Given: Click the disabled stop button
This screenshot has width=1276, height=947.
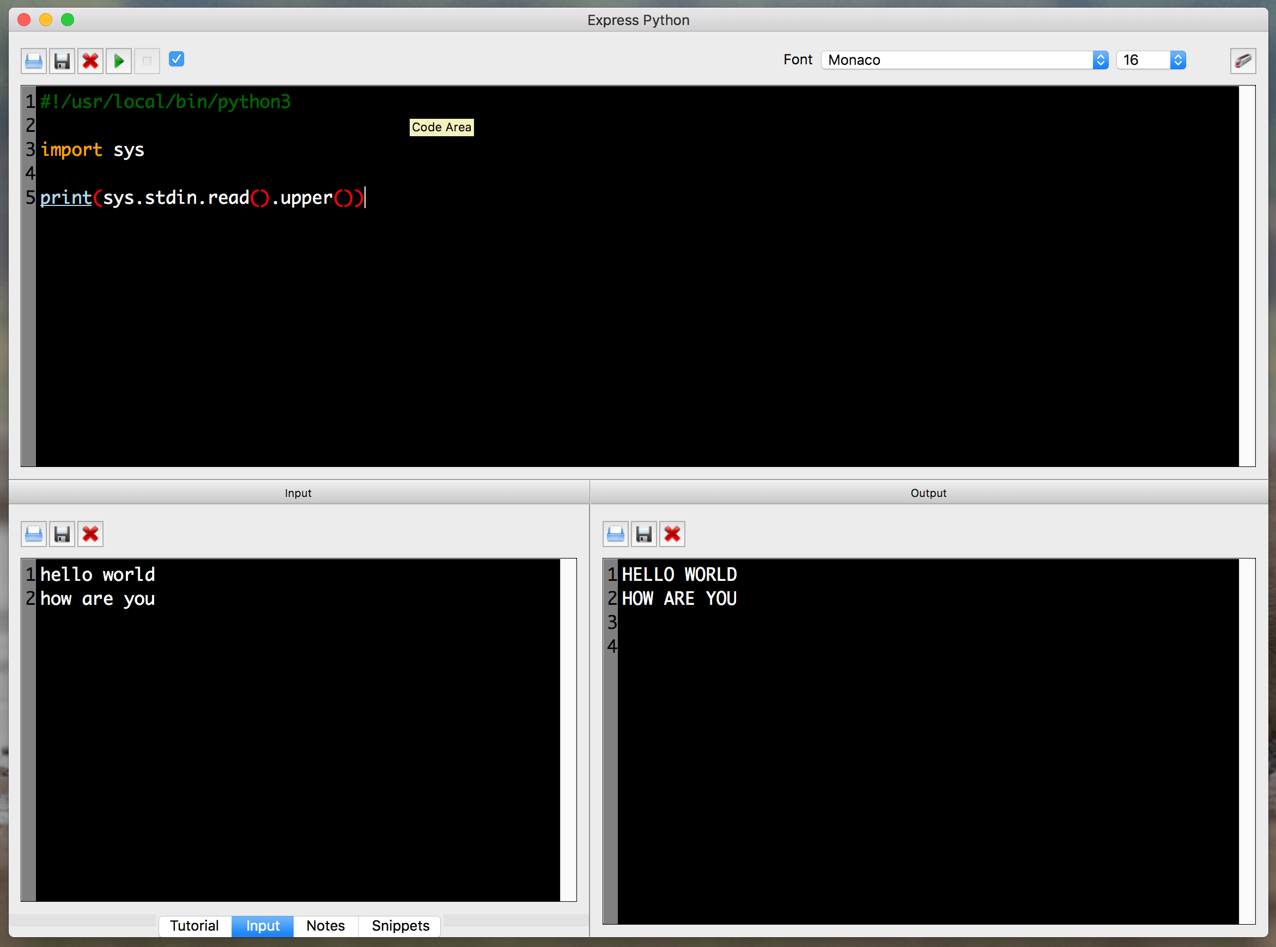Looking at the screenshot, I should (147, 61).
